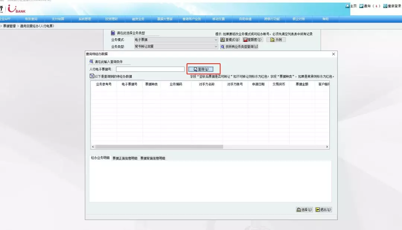
Task: Close the 查询待经办数据 dialog
Action: (x=334, y=54)
